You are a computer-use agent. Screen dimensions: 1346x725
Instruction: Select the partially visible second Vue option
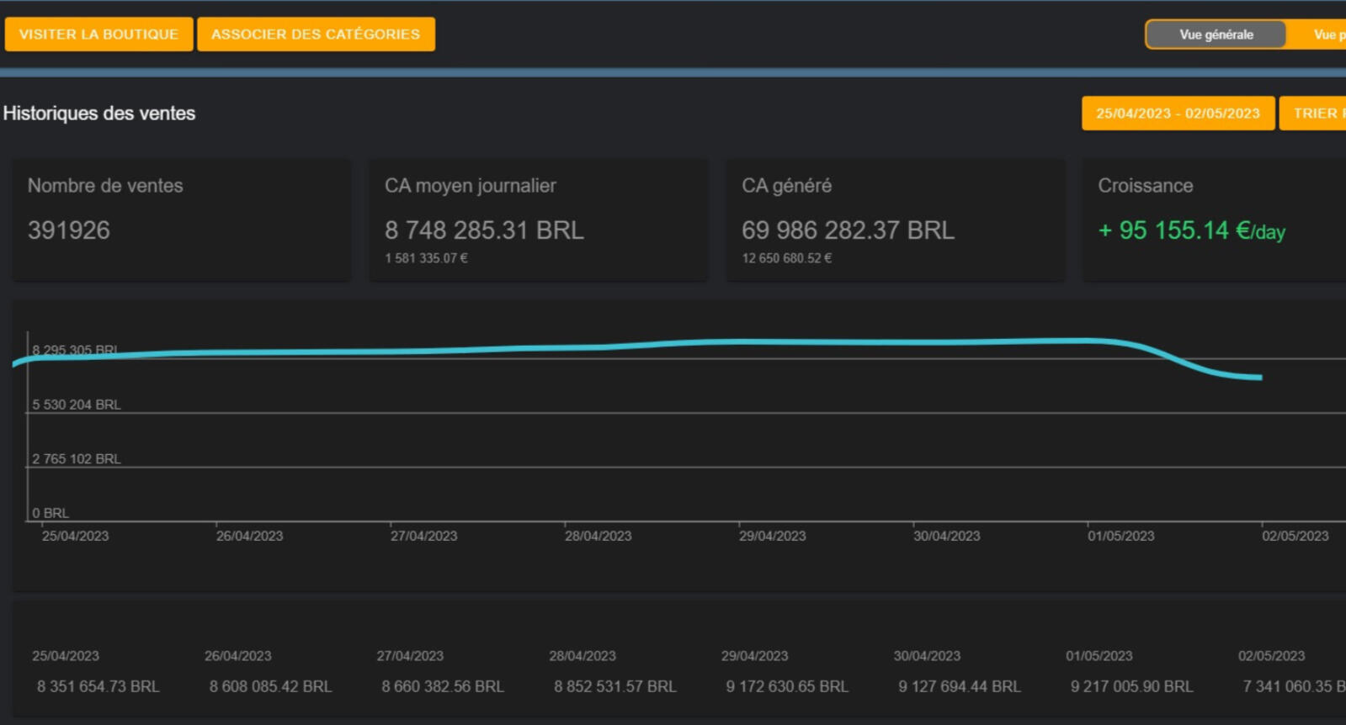click(1327, 34)
